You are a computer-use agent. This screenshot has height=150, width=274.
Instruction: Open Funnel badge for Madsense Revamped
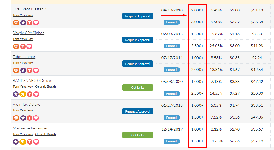click(172, 141)
